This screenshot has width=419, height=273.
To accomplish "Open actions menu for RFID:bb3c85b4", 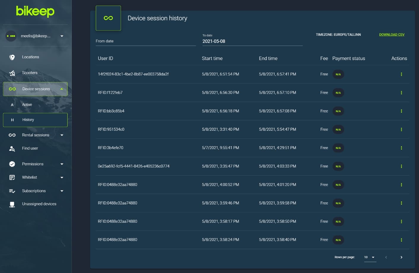I will pyautogui.click(x=401, y=111).
